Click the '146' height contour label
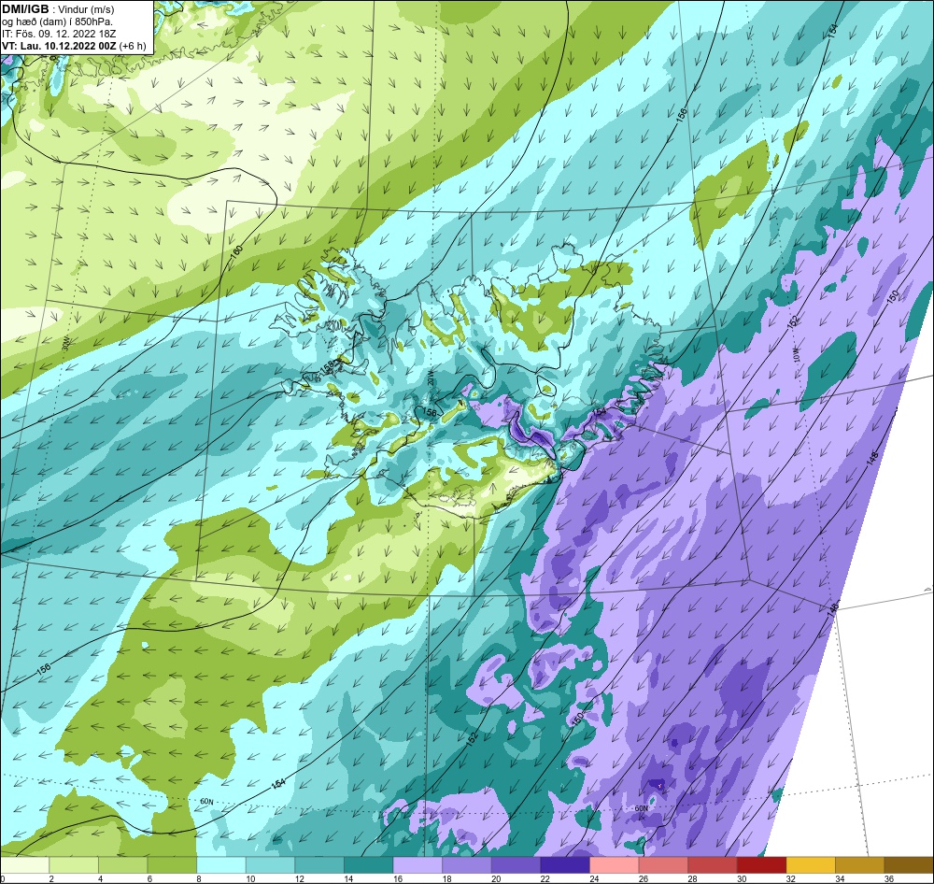934x884 pixels. tap(833, 608)
